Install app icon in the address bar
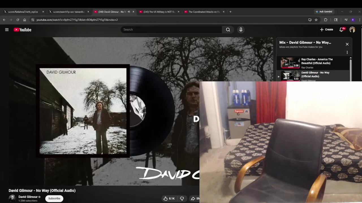Image resolution: width=362 pixels, height=203 pixels. click(x=310, y=20)
